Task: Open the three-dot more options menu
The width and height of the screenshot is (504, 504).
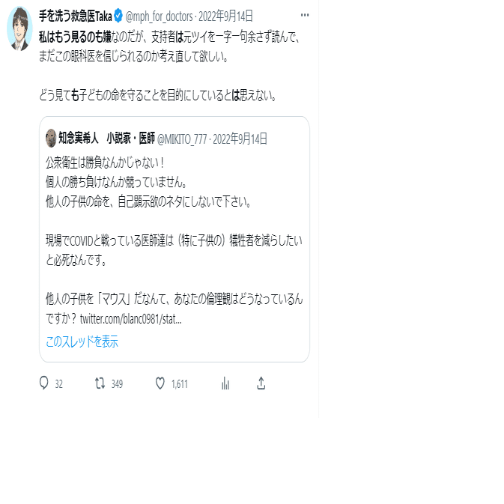Action: (304, 15)
